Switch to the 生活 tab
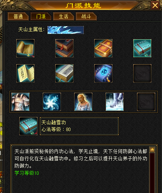This screenshot has height=193, width=162. pyautogui.click(x=64, y=16)
